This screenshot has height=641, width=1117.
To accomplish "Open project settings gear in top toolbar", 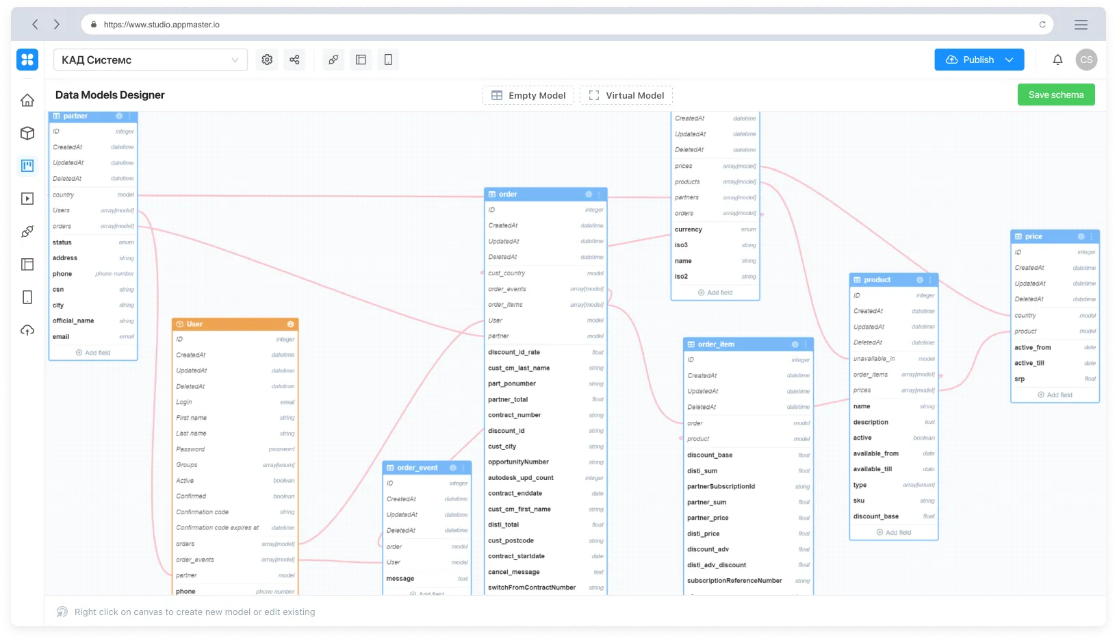I will click(x=267, y=60).
